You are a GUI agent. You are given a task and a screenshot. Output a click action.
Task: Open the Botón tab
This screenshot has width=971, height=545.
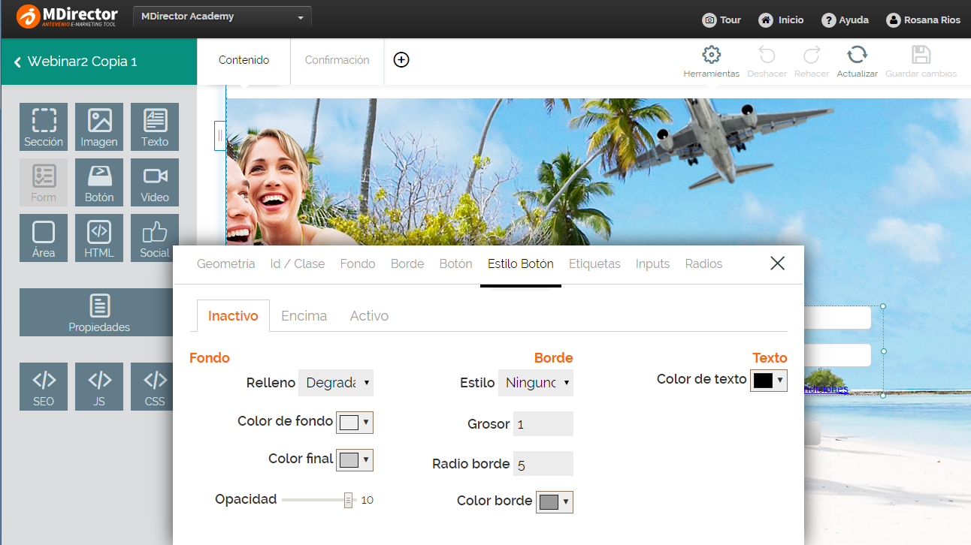click(x=456, y=263)
